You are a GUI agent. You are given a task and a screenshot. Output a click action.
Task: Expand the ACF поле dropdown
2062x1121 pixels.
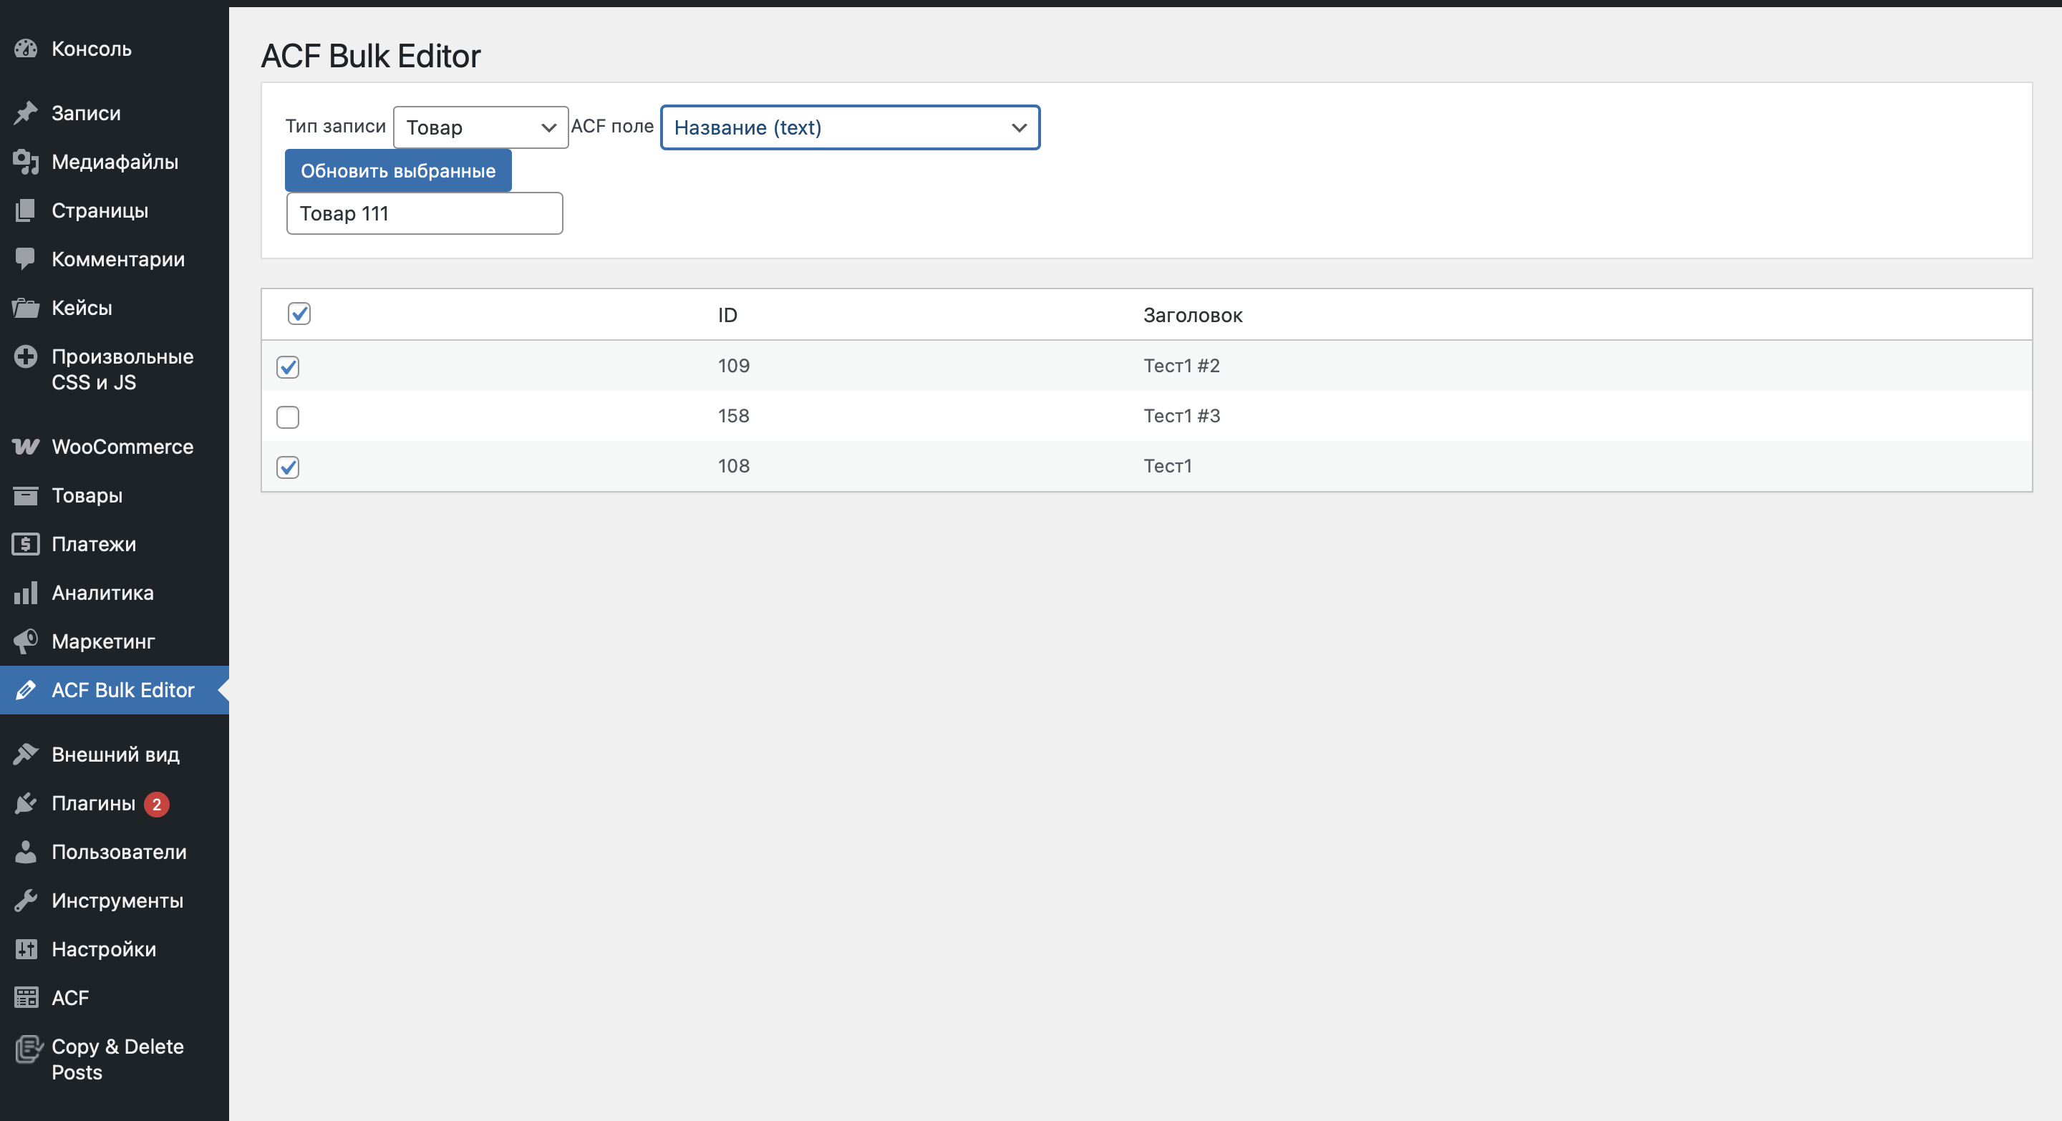850,127
